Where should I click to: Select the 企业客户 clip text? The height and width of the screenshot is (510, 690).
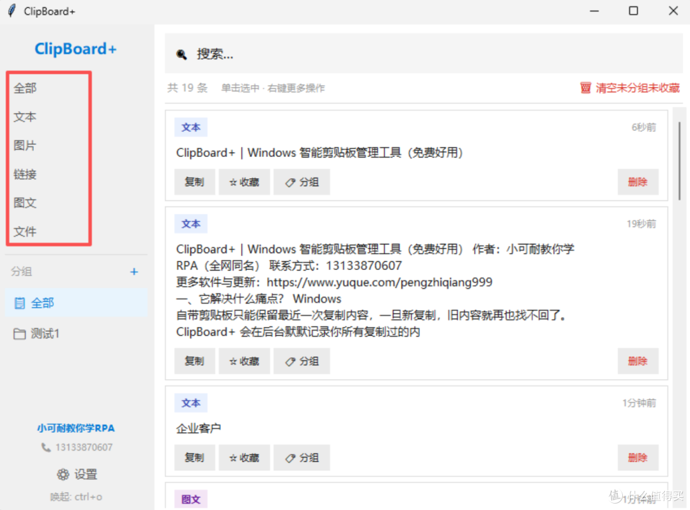coord(199,428)
